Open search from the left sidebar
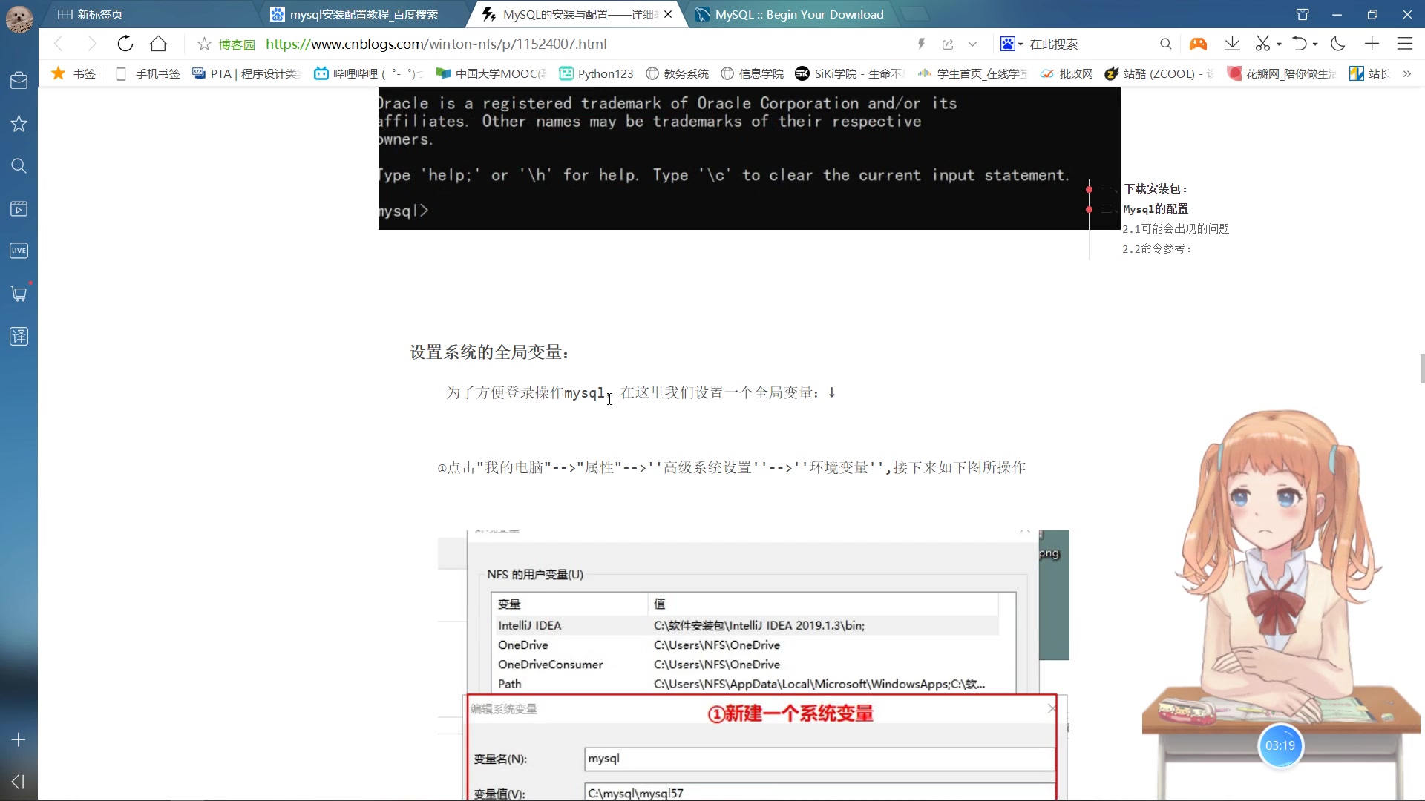Screen dimensions: 1425x801 (19, 166)
